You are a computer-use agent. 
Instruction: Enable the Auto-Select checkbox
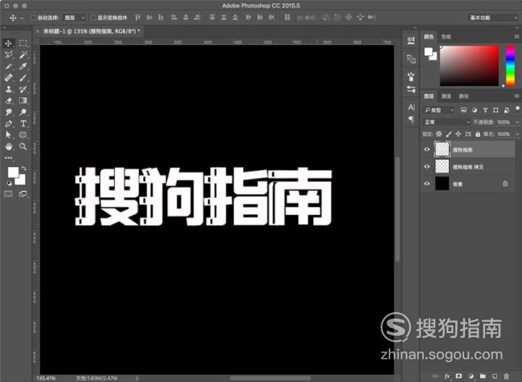click(33, 18)
